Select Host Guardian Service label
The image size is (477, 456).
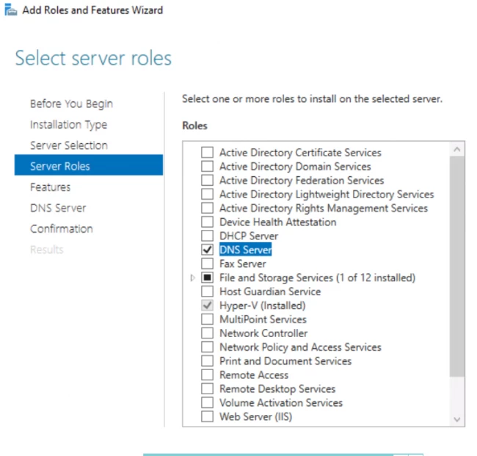click(270, 292)
